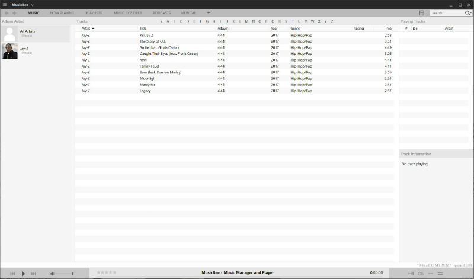Viewport: 474px width, 279px height.
Task: Sort tracks by Time column header
Action: [x=388, y=28]
